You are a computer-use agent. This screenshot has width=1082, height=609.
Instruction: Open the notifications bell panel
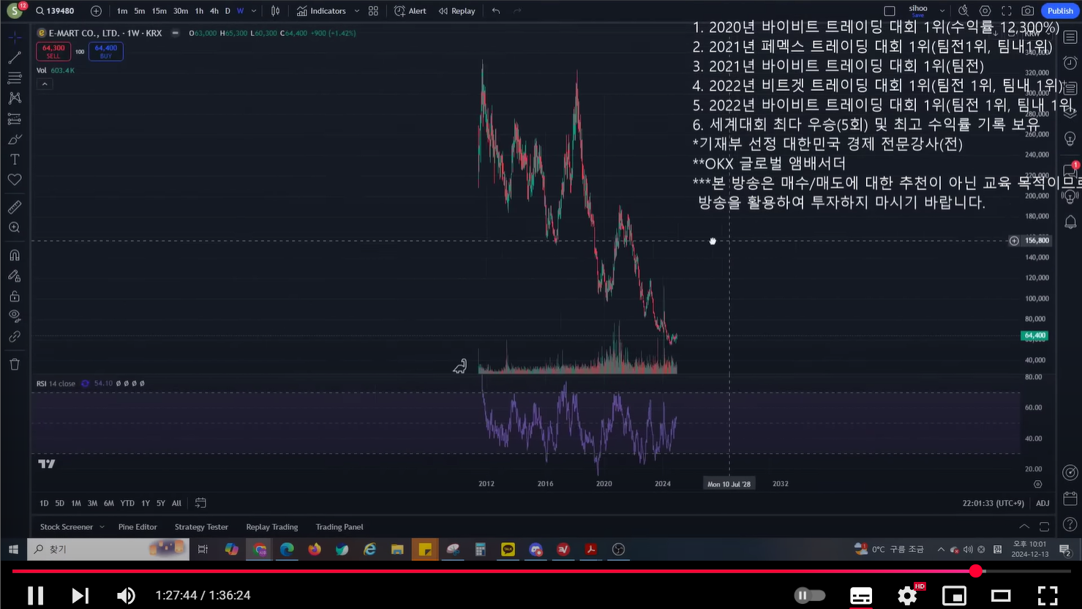point(1070,222)
